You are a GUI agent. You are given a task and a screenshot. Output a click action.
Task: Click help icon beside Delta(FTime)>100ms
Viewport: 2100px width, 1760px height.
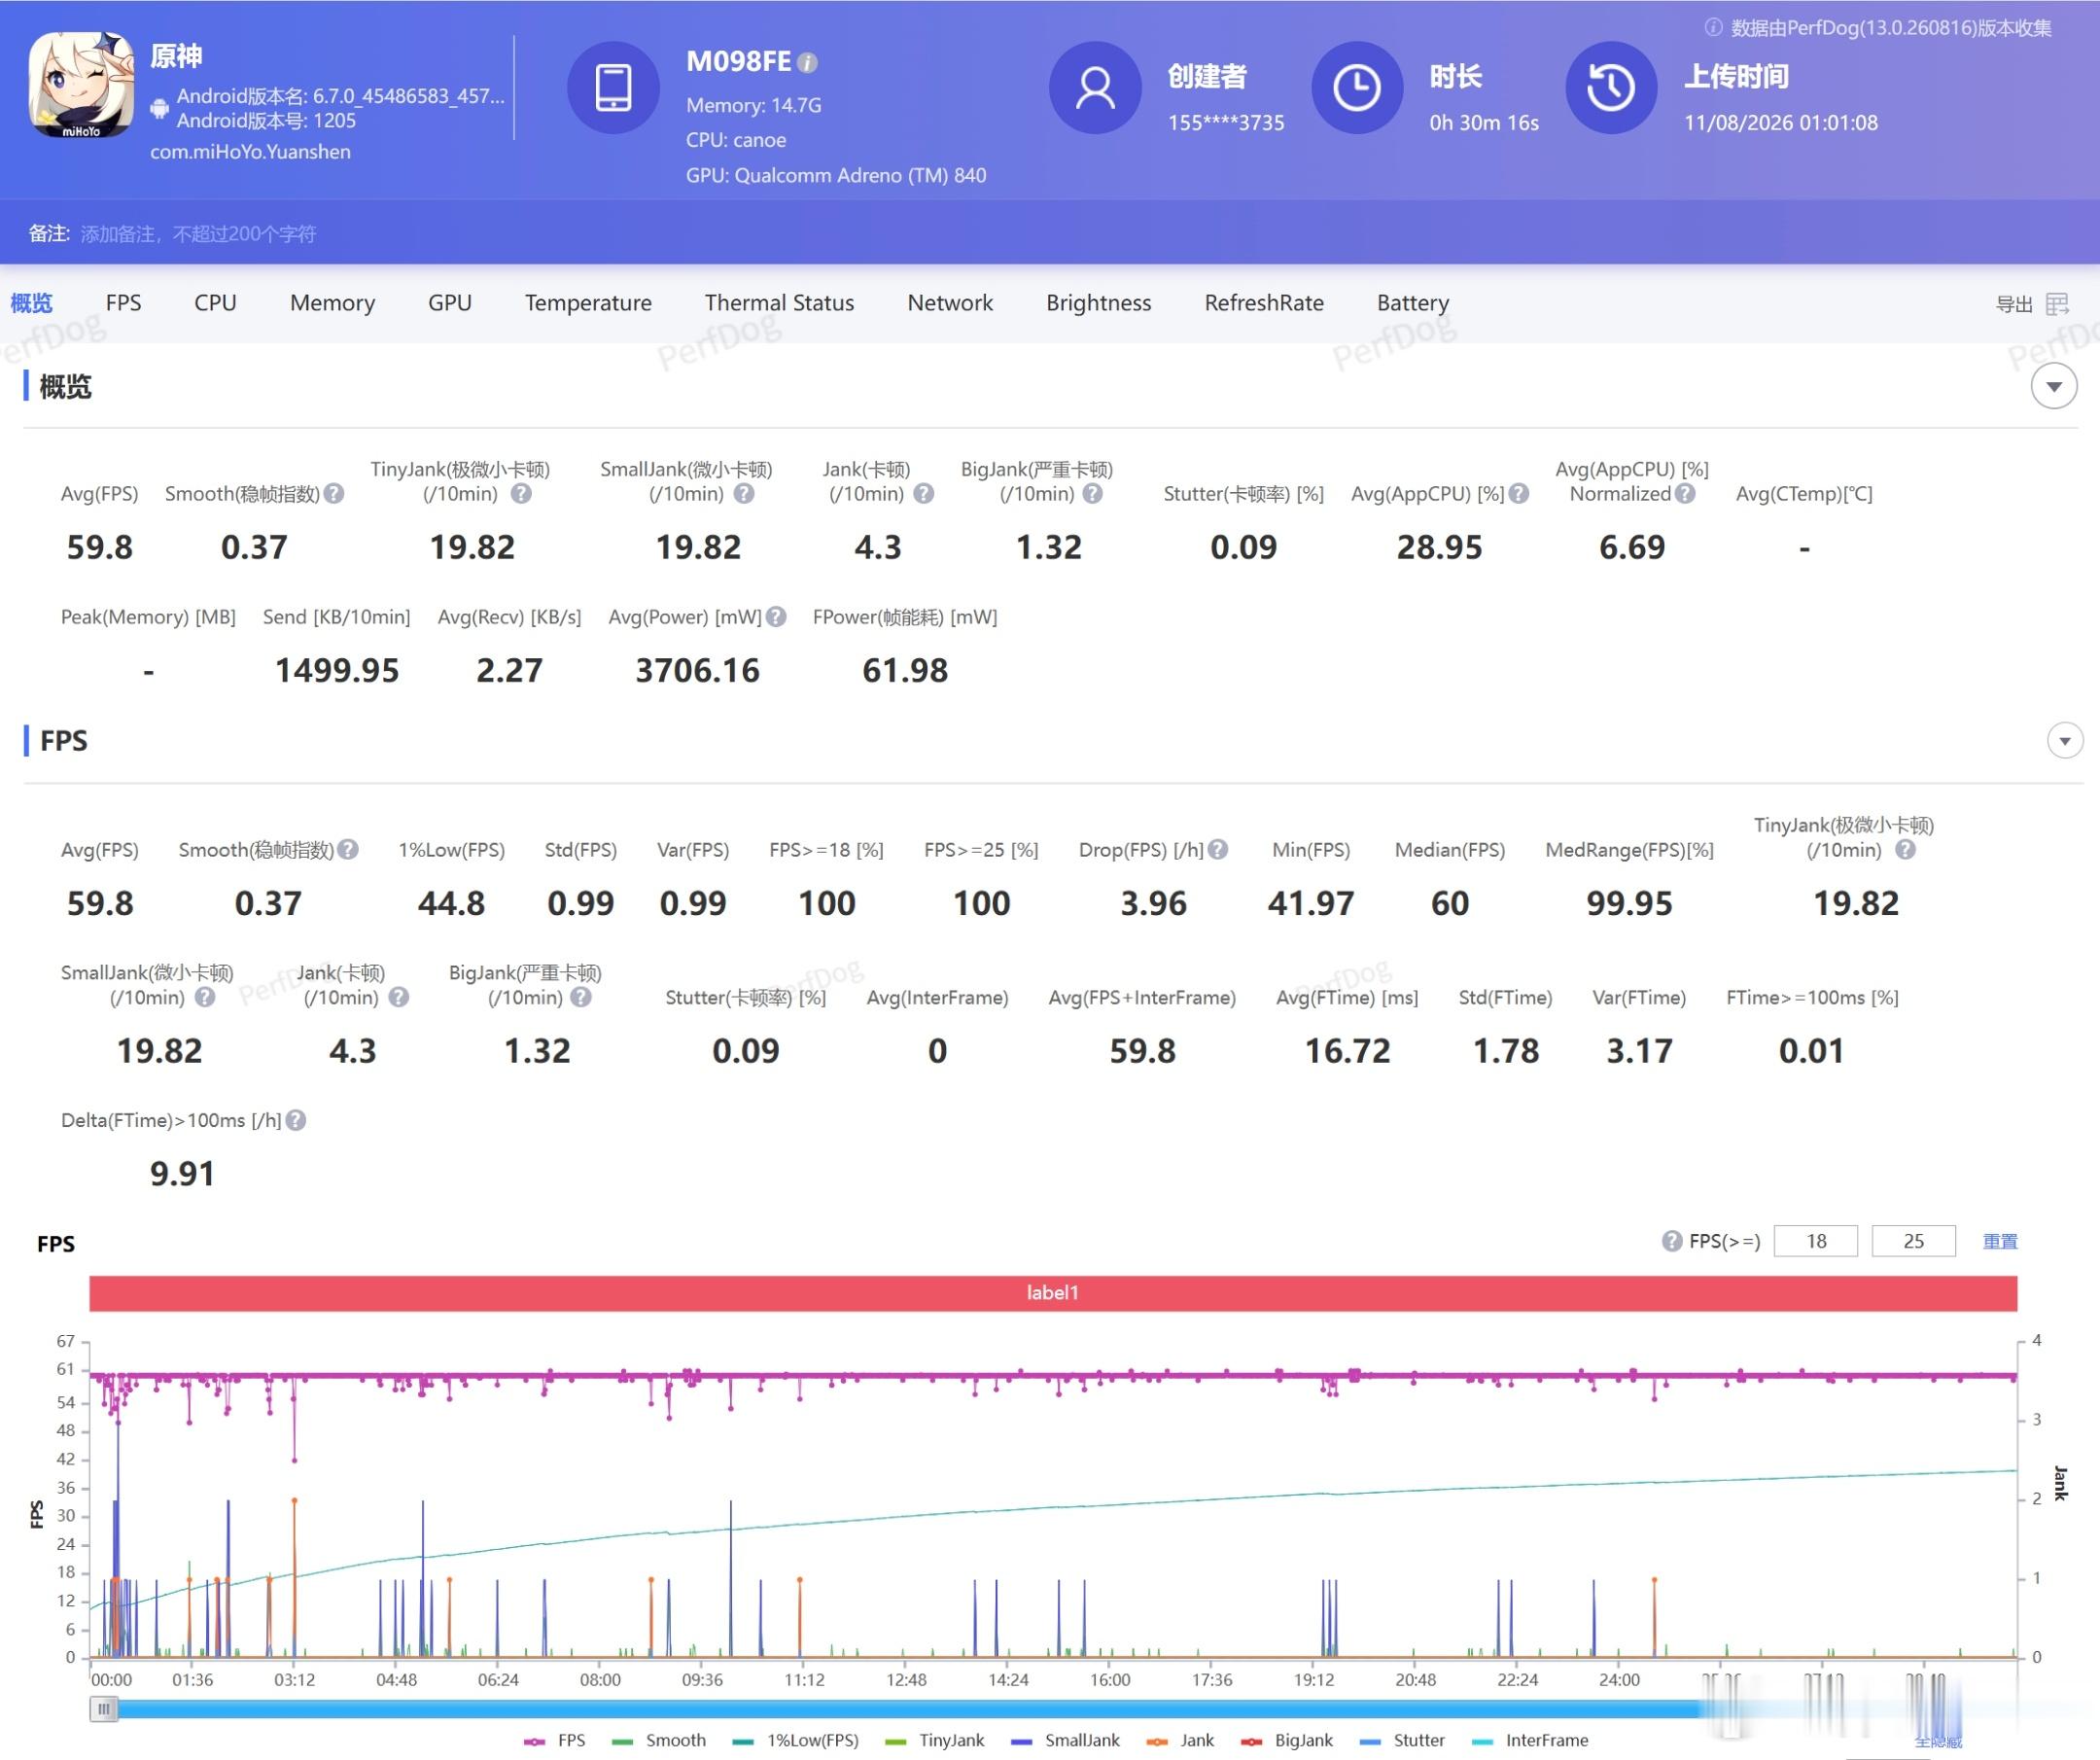pyautogui.click(x=296, y=1120)
